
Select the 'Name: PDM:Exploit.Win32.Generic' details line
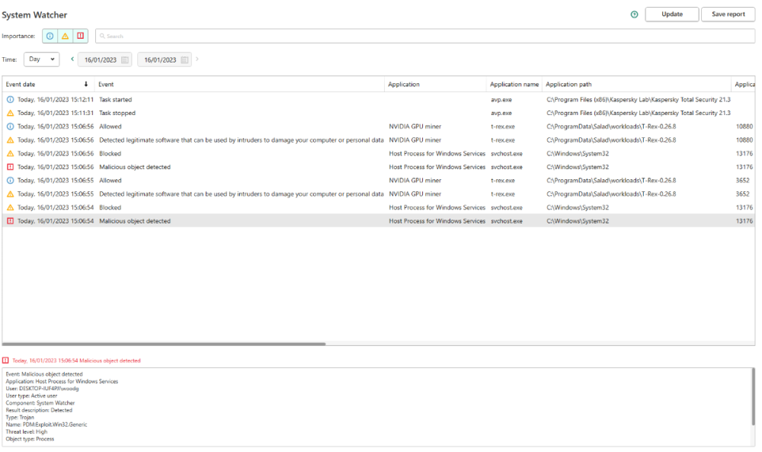[46, 425]
